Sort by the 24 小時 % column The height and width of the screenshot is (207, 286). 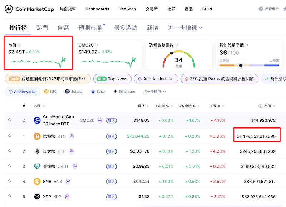(189, 106)
